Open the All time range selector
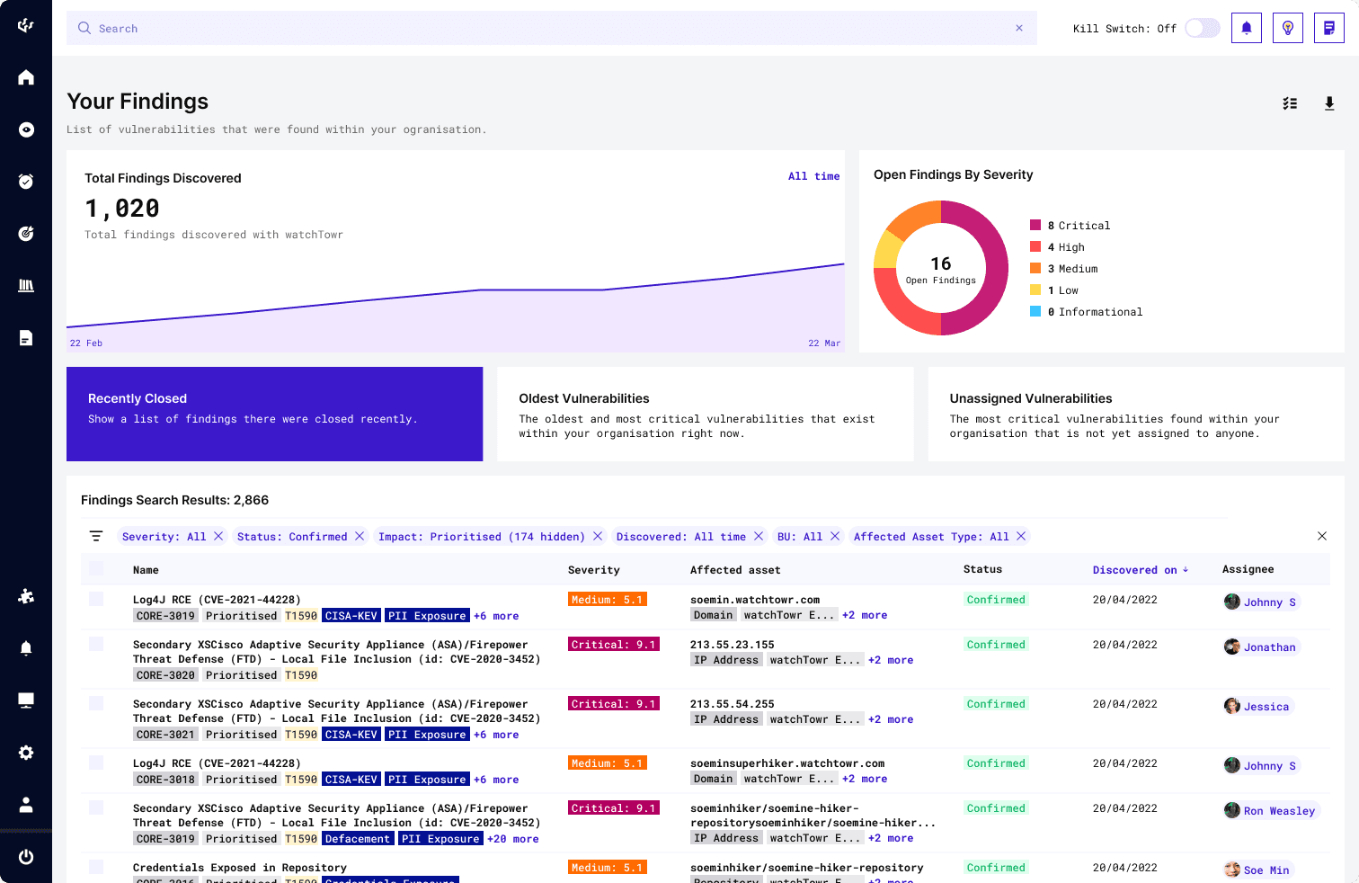Screen dimensions: 1359x883 (x=813, y=176)
